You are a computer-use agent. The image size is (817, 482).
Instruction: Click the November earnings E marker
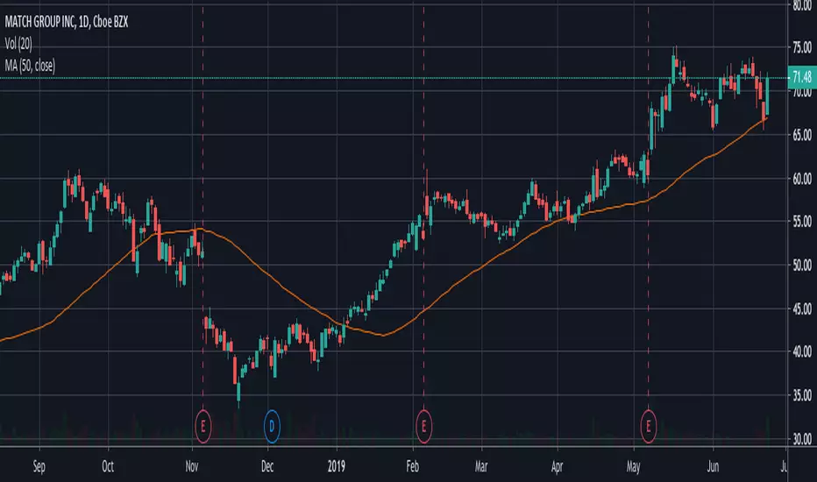click(x=202, y=427)
